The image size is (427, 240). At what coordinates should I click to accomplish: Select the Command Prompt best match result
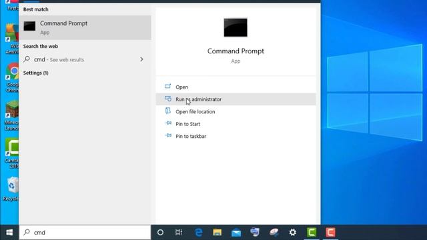[x=85, y=27]
